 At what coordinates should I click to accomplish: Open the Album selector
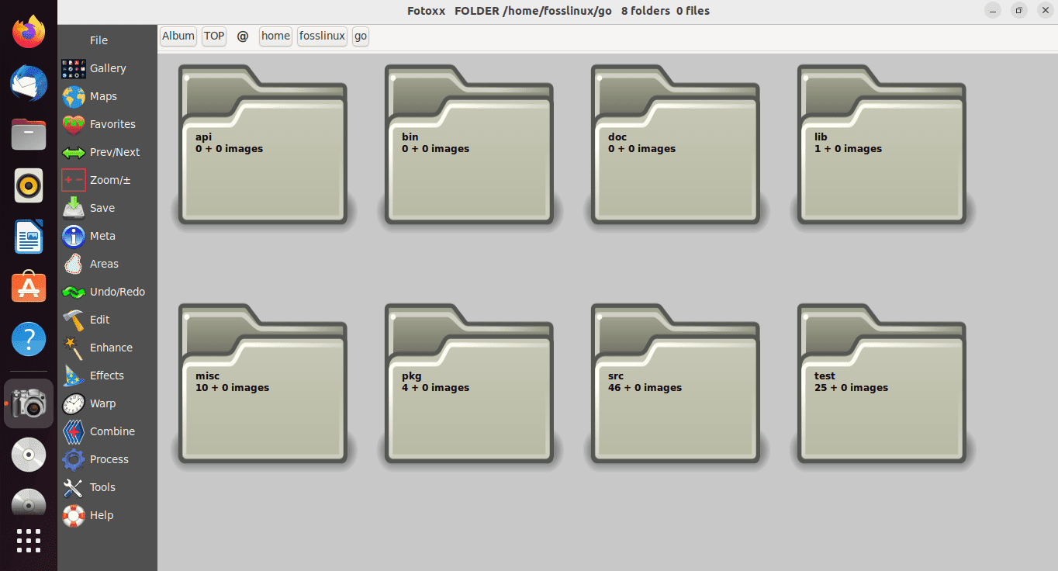pyautogui.click(x=178, y=36)
